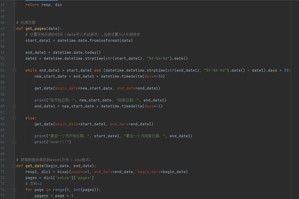Image resolution: width=299 pixels, height=199 pixels.
Task: Click gutter line number 52
Action: coord(3,58)
